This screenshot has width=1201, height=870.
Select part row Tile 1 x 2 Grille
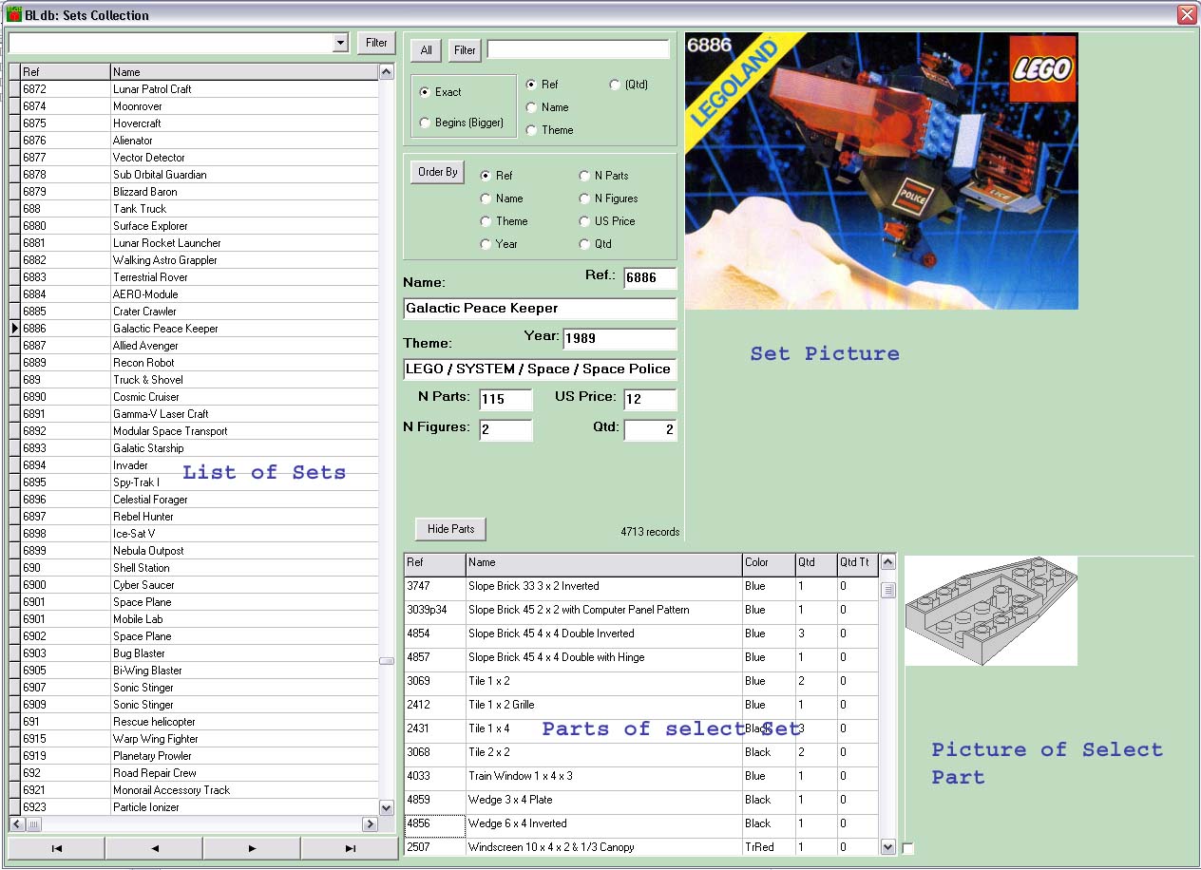[640, 705]
